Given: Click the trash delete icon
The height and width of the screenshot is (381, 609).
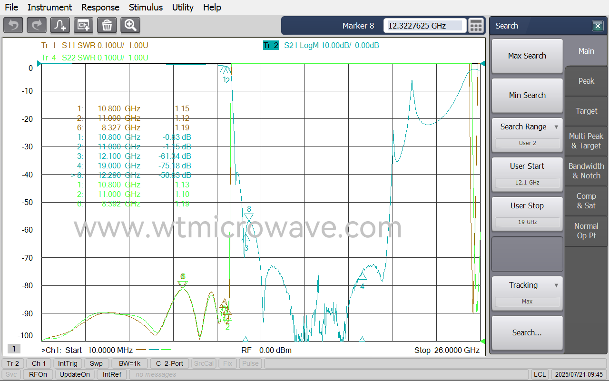Looking at the screenshot, I should click(107, 25).
